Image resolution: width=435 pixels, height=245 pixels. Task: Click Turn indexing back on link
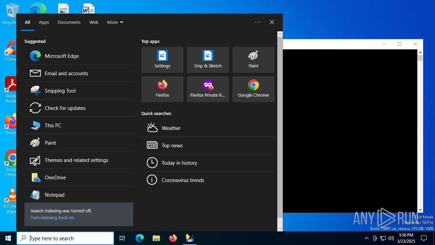pos(53,217)
